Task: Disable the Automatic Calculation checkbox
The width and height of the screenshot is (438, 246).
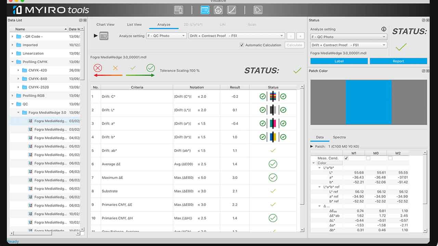Action: [242, 45]
